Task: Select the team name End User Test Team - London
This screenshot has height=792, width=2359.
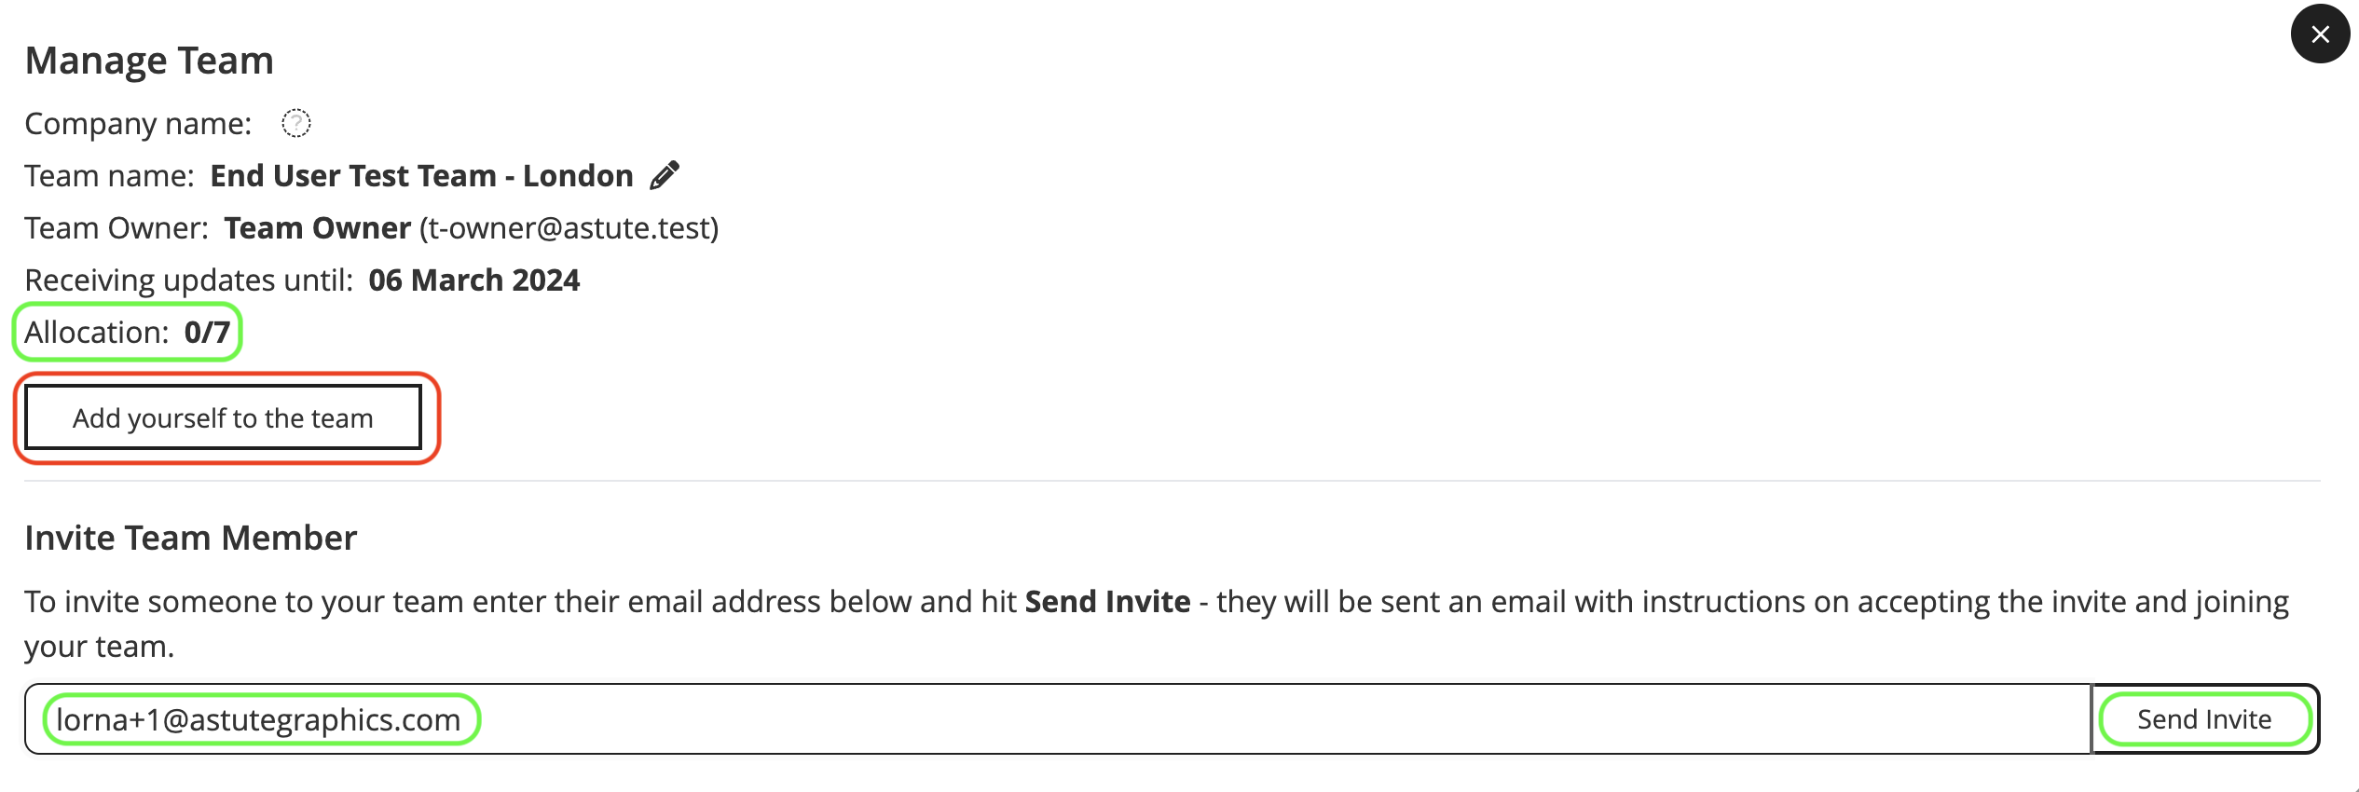Action: (x=421, y=176)
